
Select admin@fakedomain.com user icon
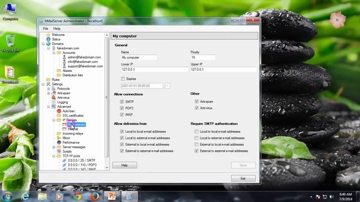(x=64, y=57)
